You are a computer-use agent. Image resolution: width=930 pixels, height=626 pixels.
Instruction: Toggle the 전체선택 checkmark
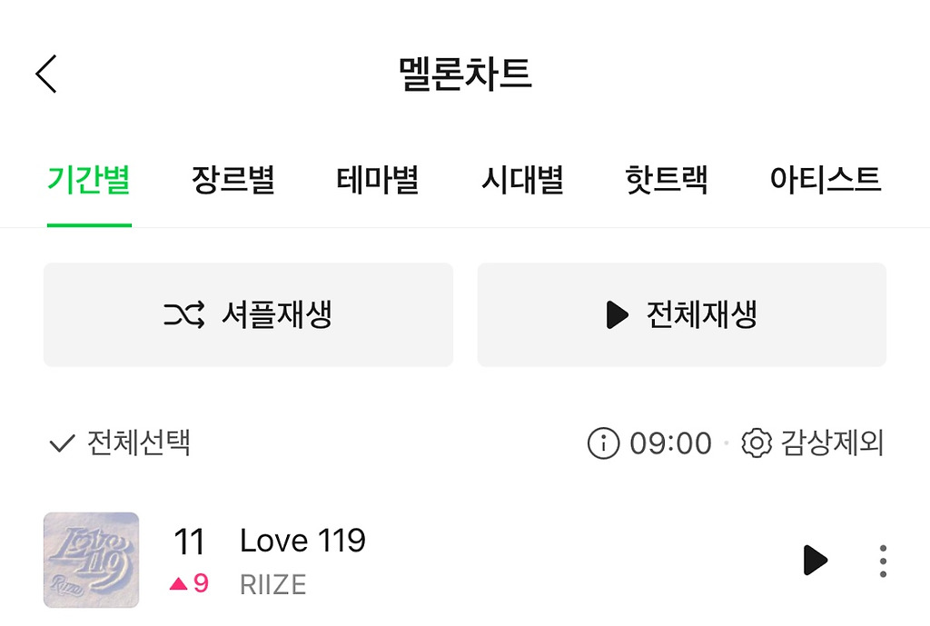point(62,444)
